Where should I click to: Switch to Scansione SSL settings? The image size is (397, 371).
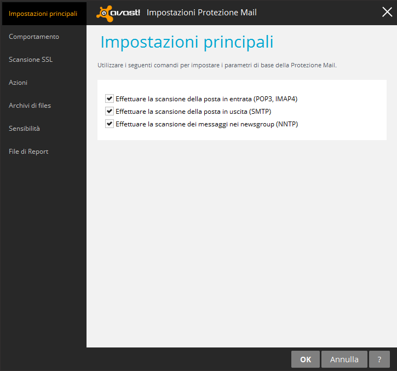31,60
